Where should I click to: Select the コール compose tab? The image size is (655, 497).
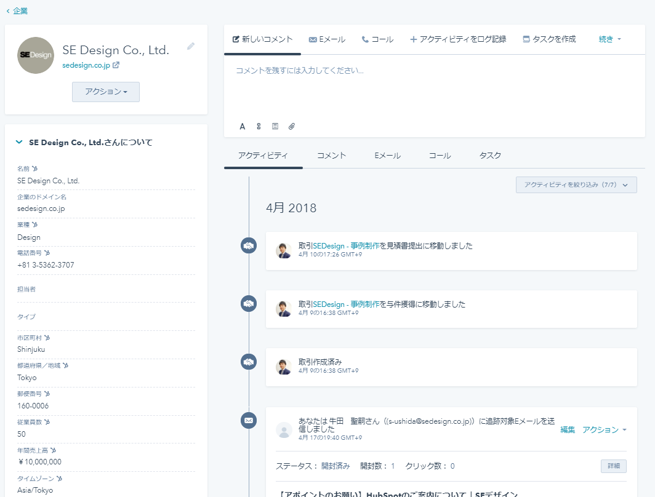[x=377, y=39]
